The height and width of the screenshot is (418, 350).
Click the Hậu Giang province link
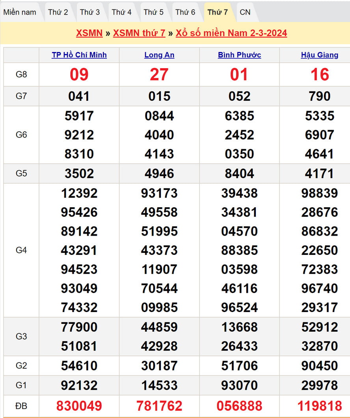point(319,55)
